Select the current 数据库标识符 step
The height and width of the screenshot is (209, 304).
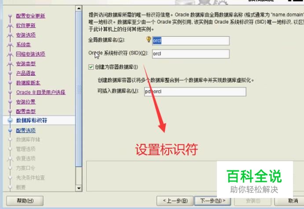[x=32, y=121]
